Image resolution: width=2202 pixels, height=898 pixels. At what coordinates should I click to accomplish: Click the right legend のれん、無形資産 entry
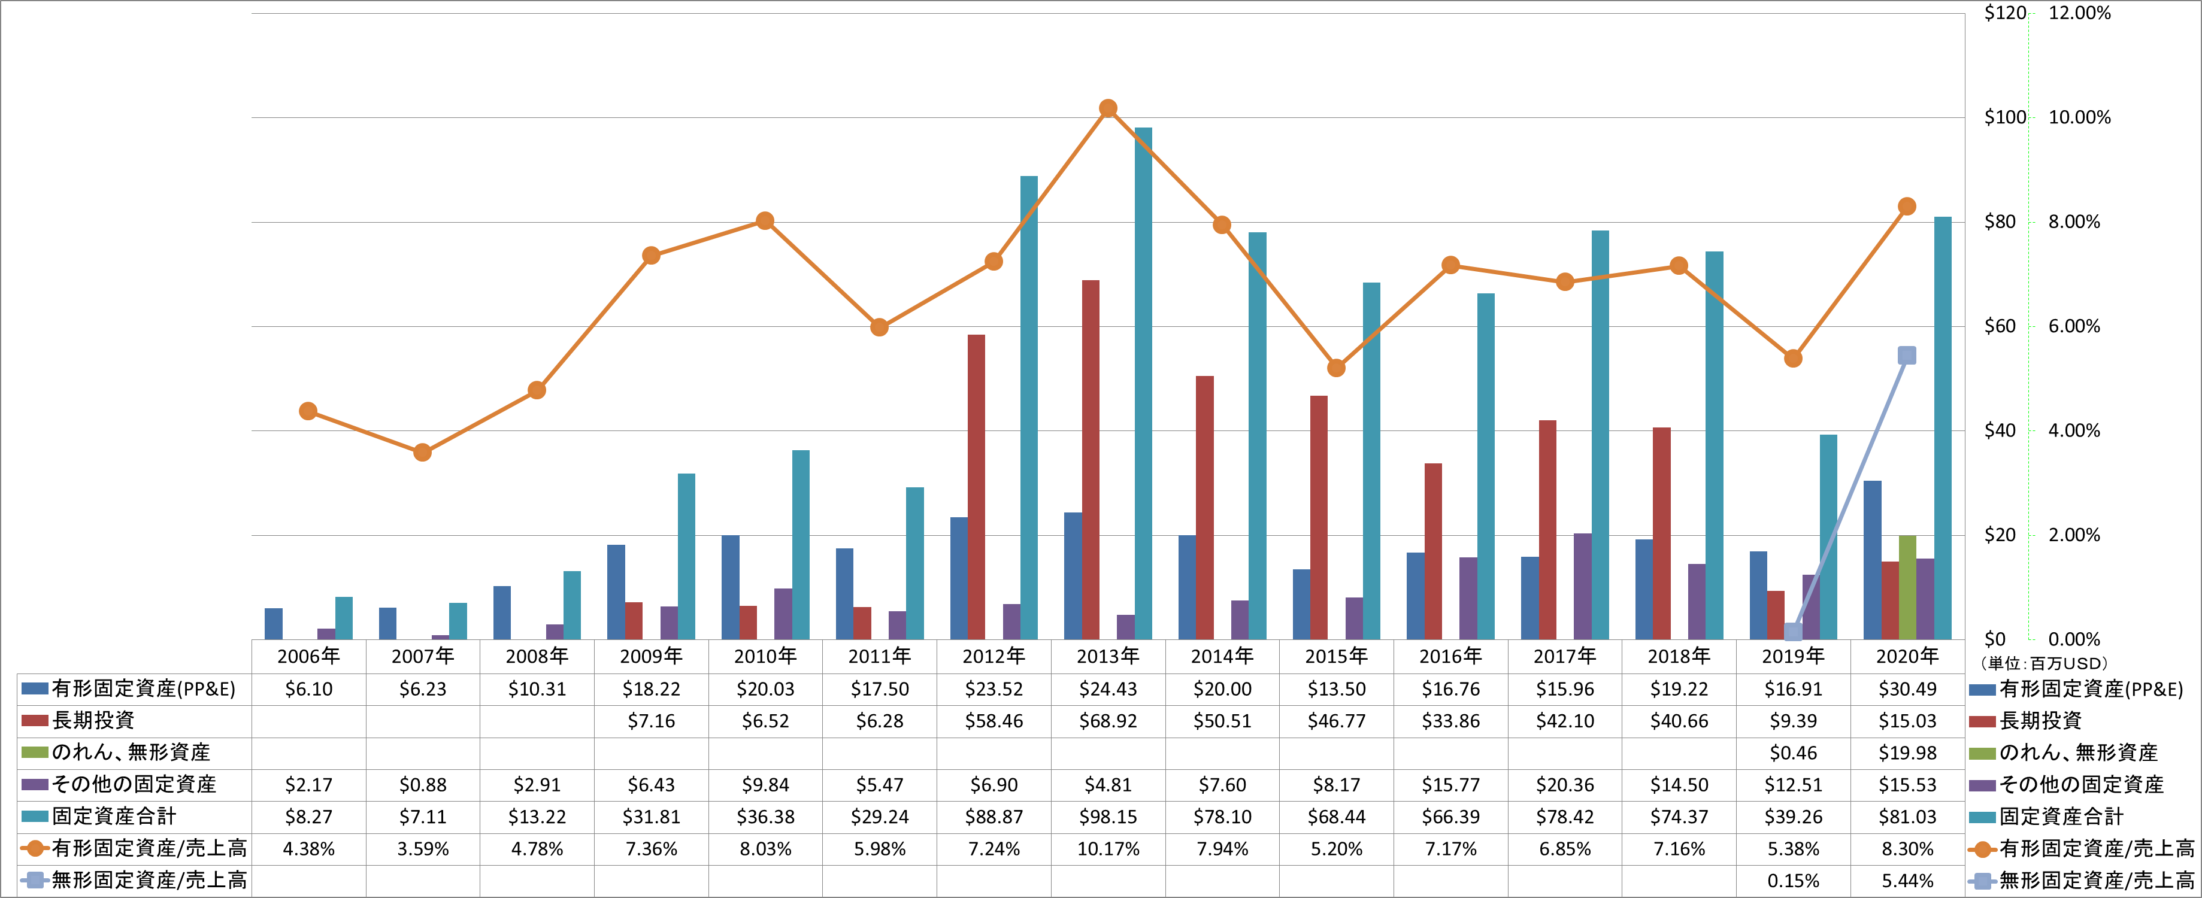2064,753
